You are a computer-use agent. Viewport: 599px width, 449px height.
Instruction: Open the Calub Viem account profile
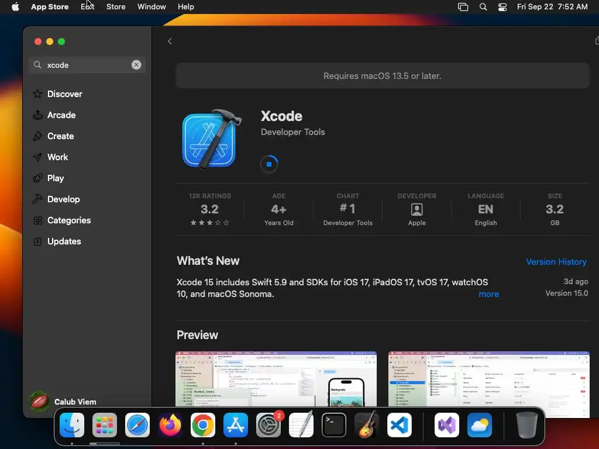tap(63, 402)
